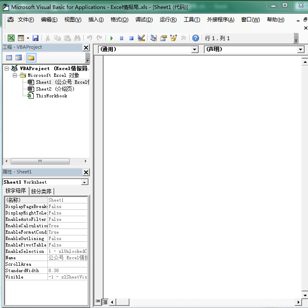Open the 工具(T) menu

coord(192,20)
